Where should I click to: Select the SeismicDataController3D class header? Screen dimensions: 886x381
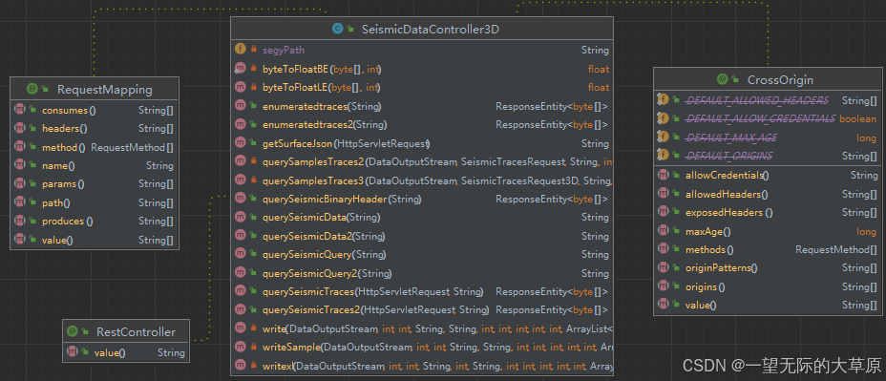422,29
